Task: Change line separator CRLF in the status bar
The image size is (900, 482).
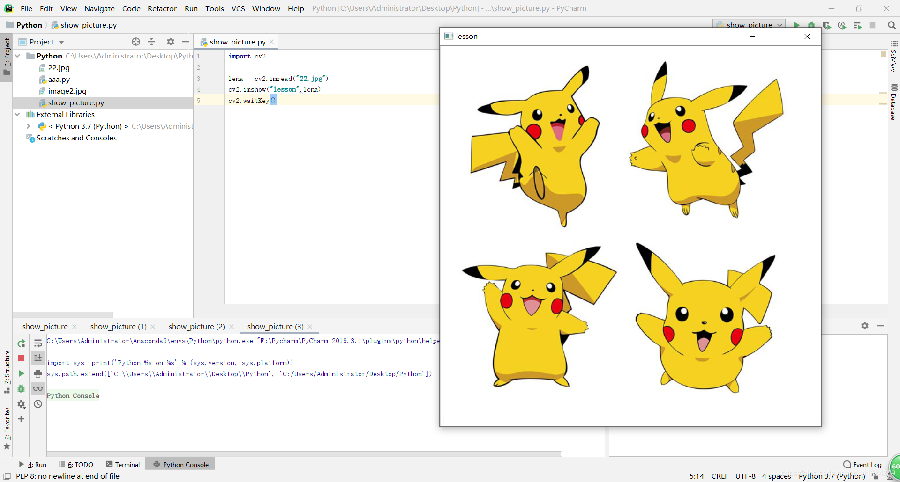Action: pyautogui.click(x=720, y=476)
